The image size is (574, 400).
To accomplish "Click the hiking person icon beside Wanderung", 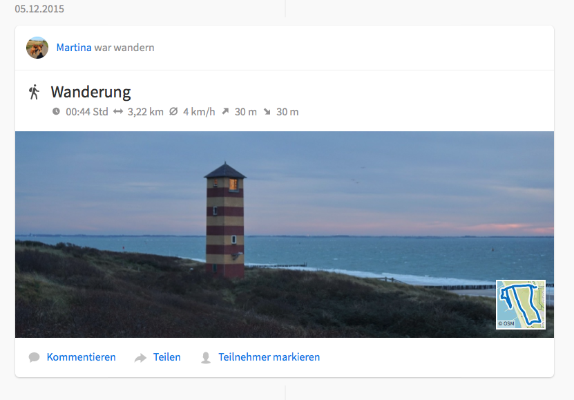I will 35,92.
